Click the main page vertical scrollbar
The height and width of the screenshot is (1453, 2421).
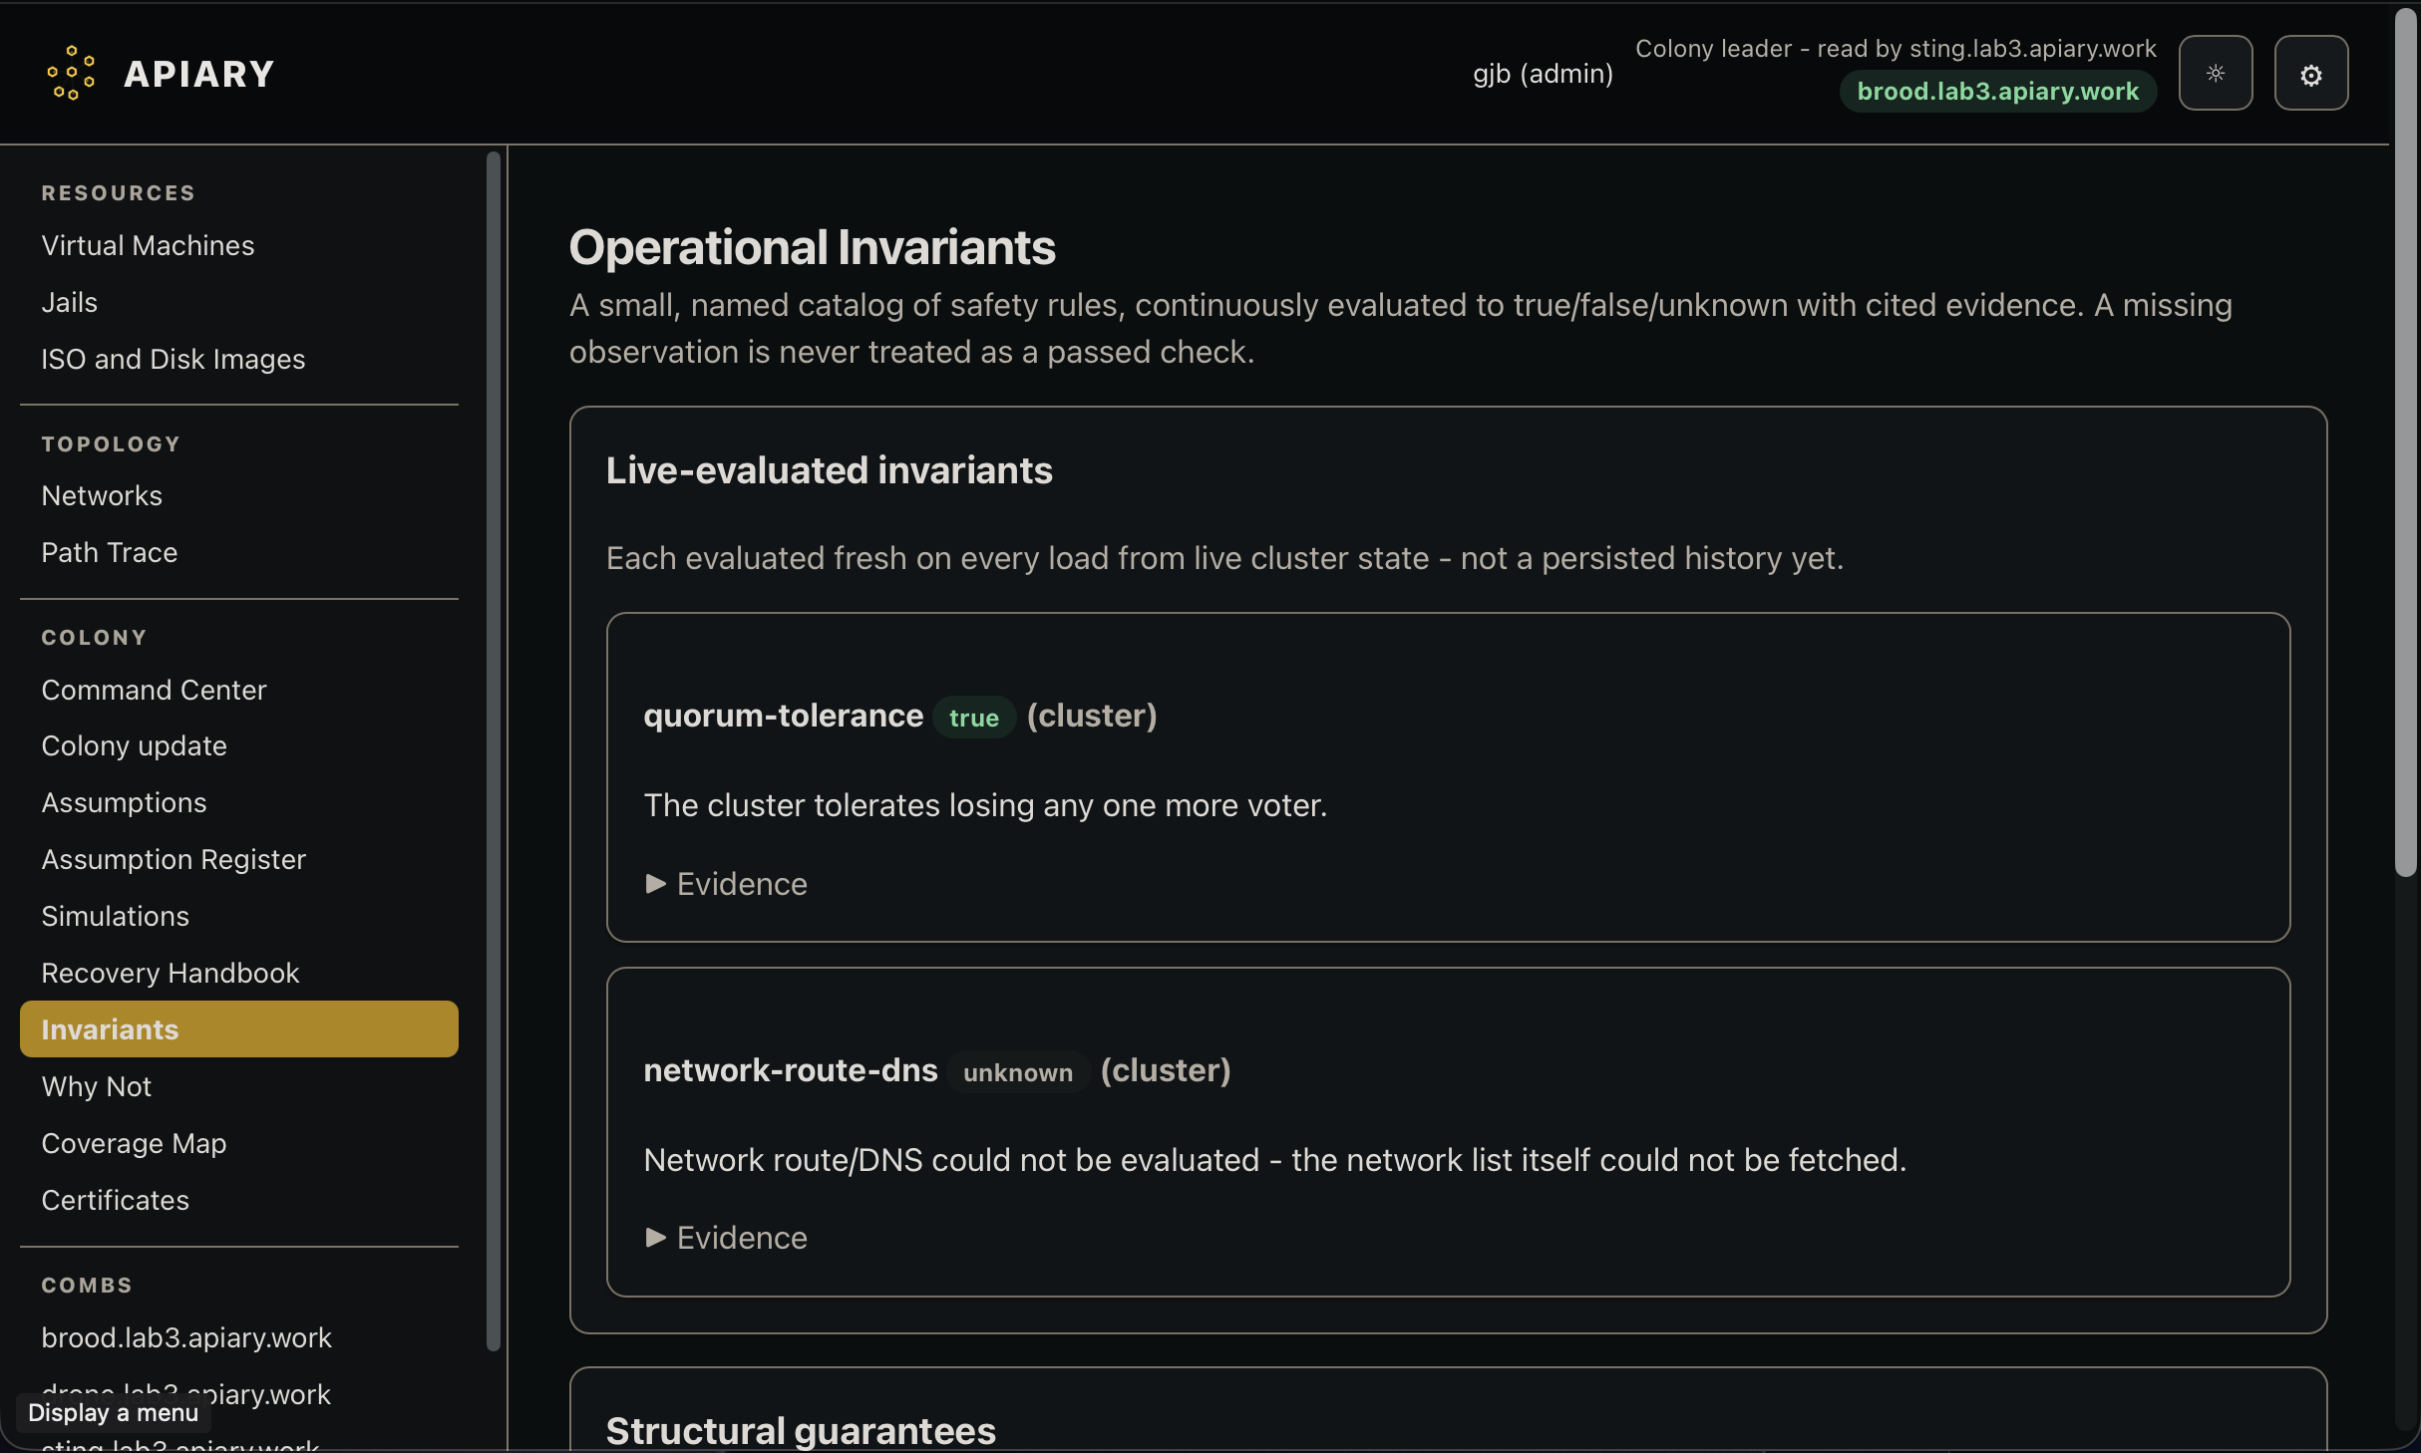(2406, 443)
